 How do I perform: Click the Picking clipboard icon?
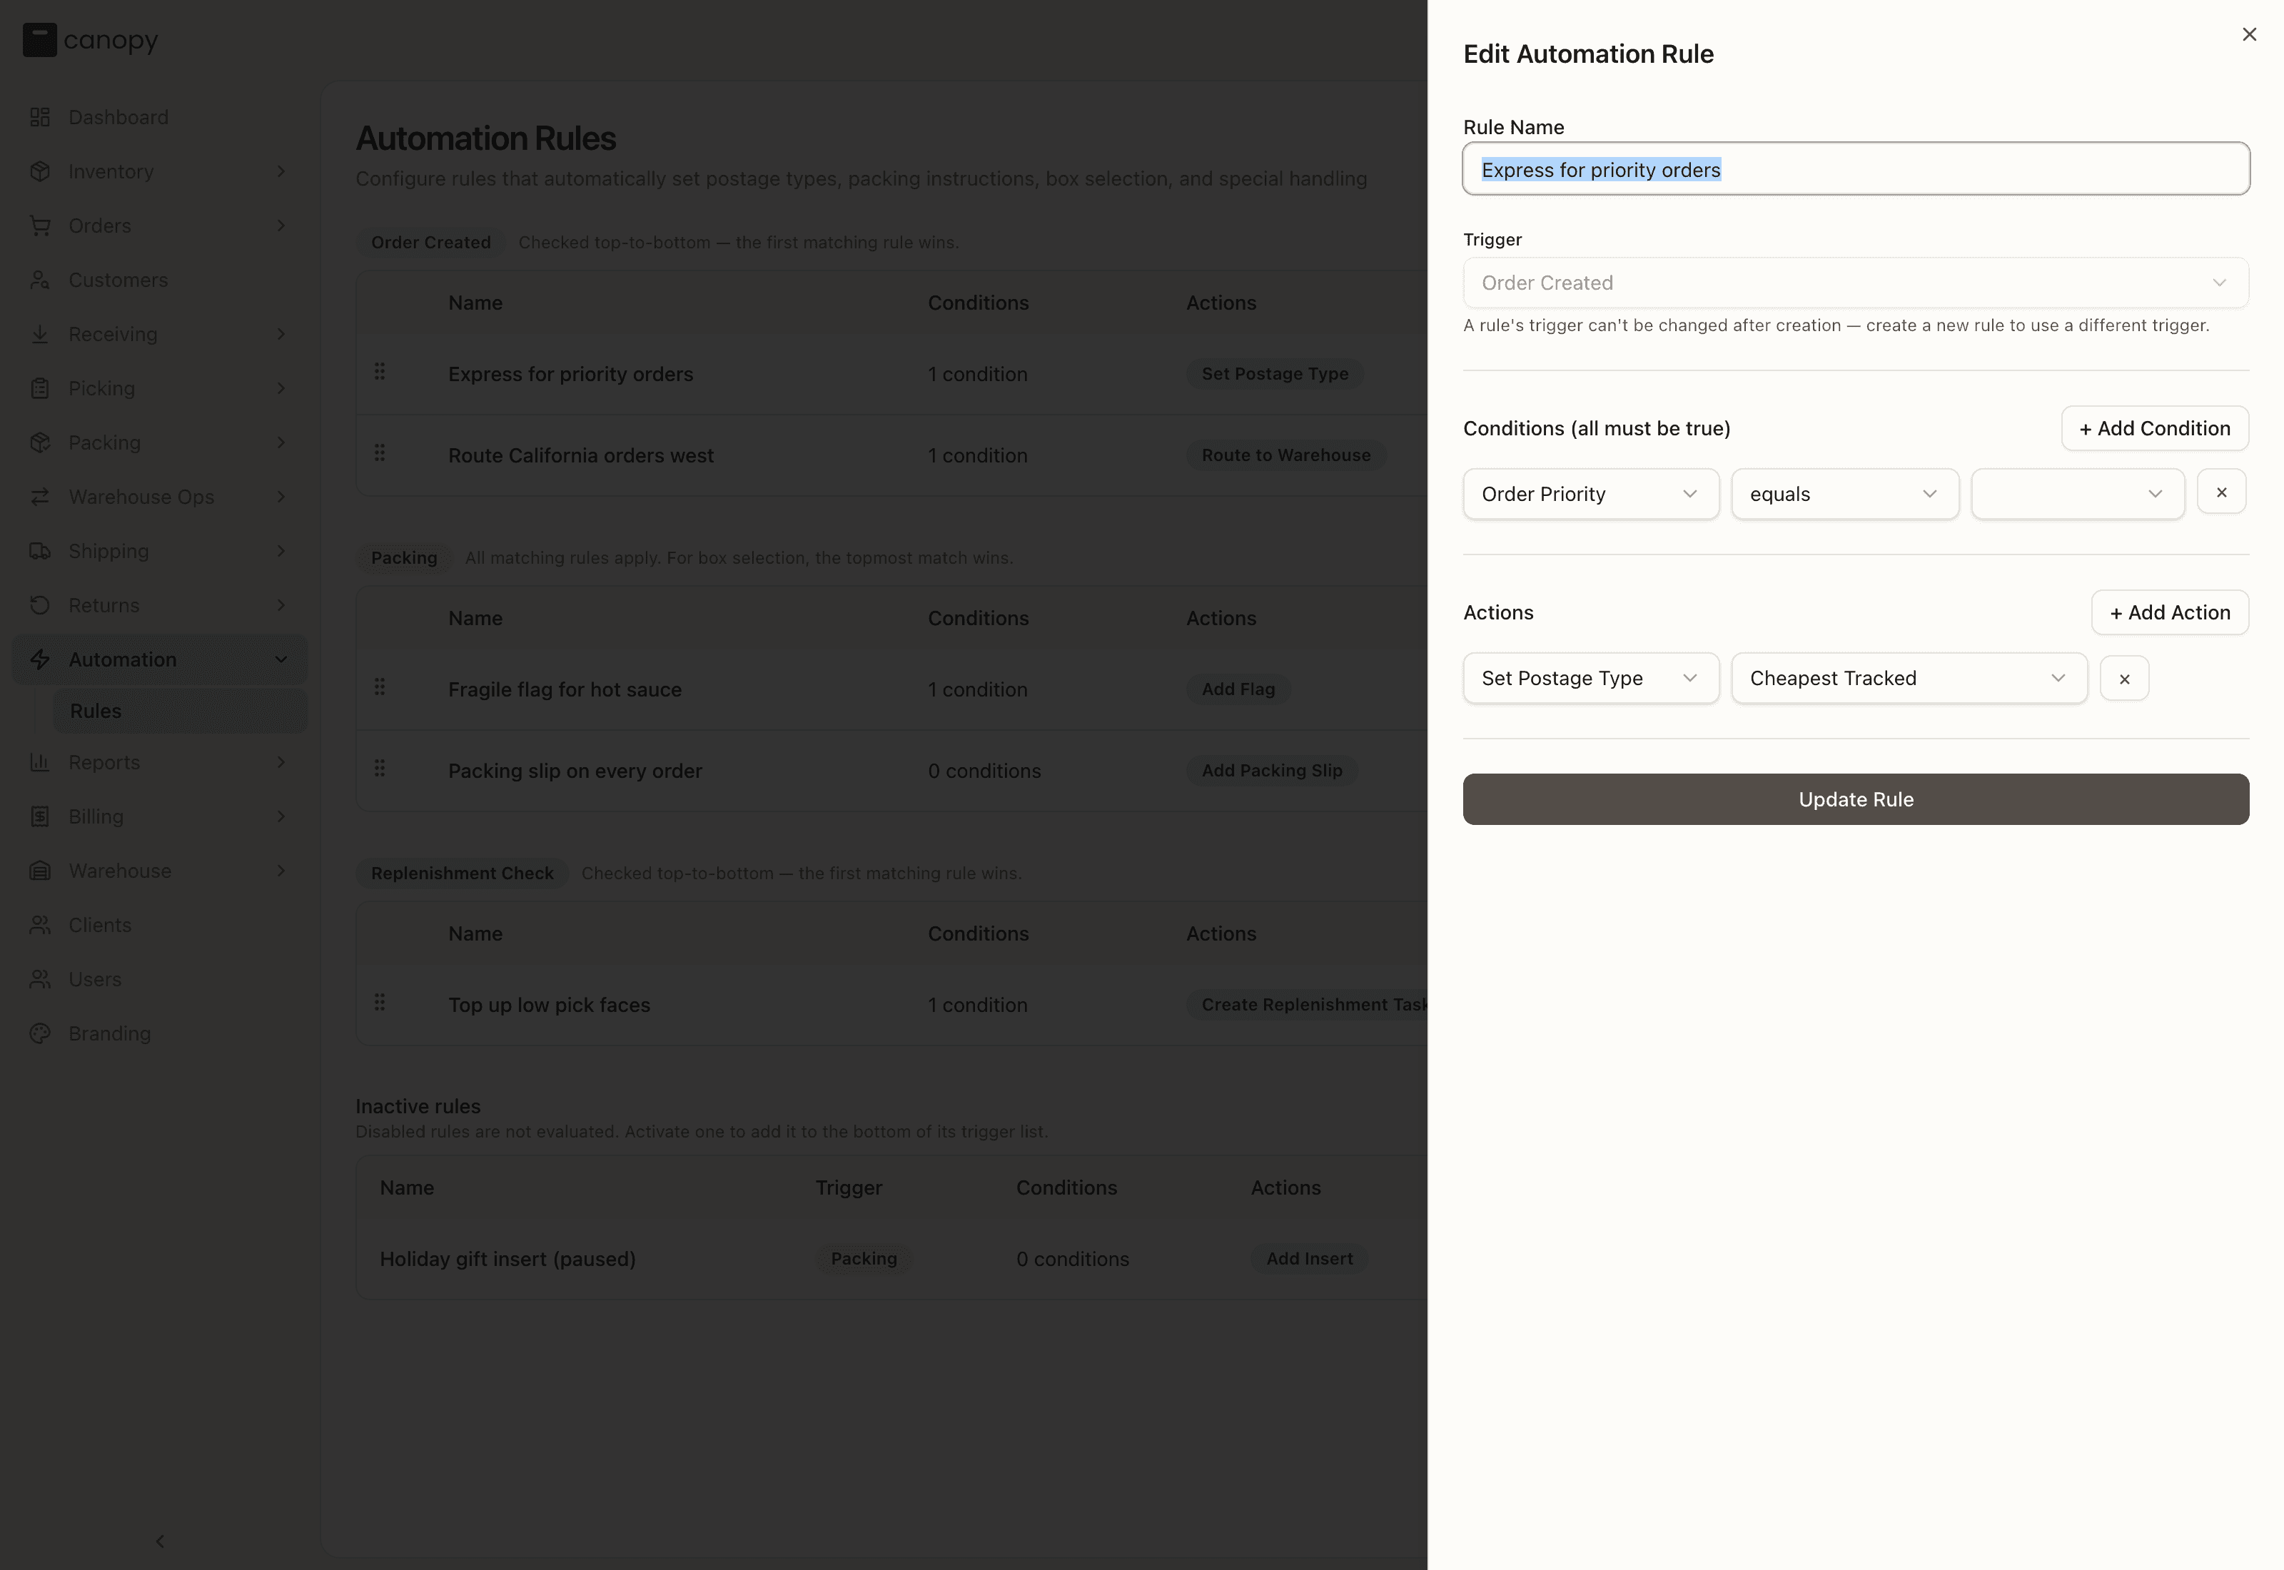click(41, 388)
